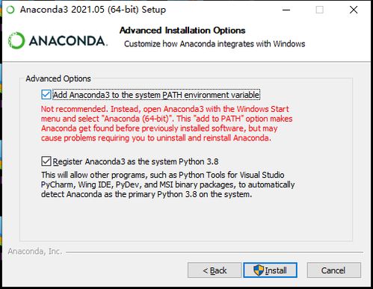Minimize the Anaconda3 Setup window
Image resolution: width=373 pixels, height=289 pixels.
286,10
